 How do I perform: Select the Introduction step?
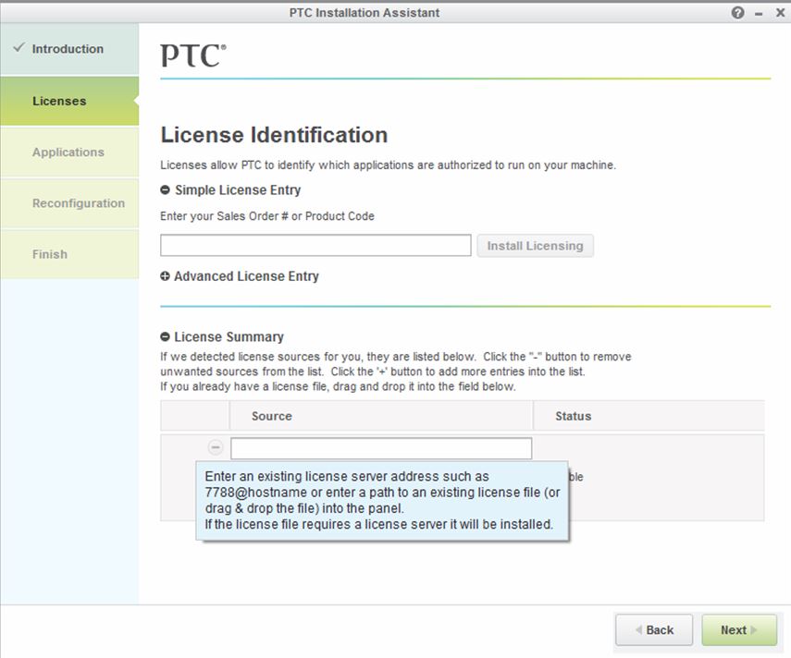69,49
